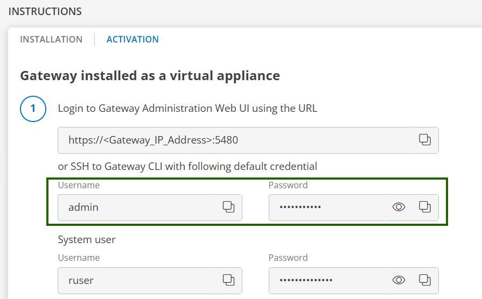This screenshot has height=299, width=482.
Task: Click the INSTRUCTIONS section header
Action: click(x=45, y=11)
